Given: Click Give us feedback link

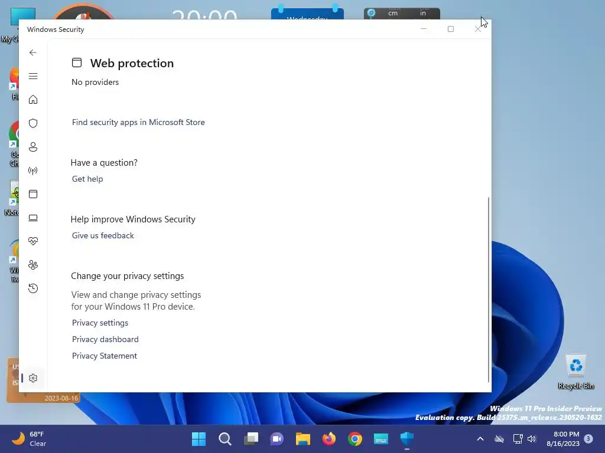Looking at the screenshot, I should click(103, 235).
